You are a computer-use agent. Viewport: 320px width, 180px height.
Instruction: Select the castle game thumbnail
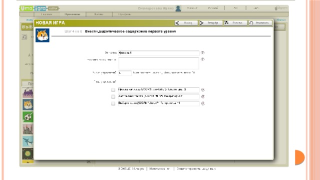pos(28,129)
